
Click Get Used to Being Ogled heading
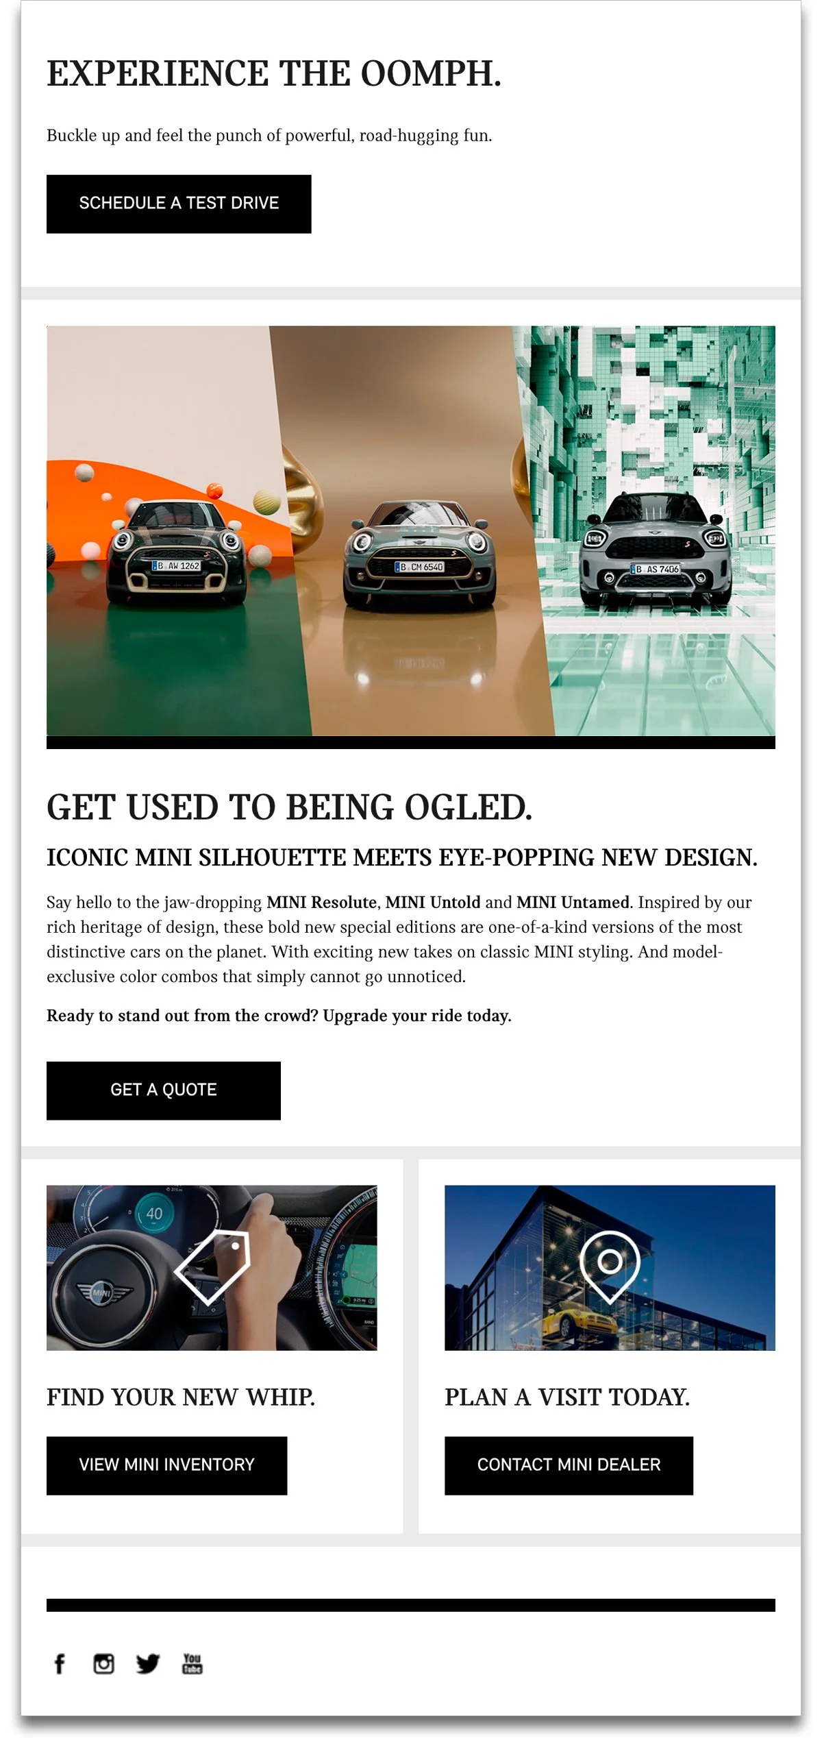coord(289,807)
